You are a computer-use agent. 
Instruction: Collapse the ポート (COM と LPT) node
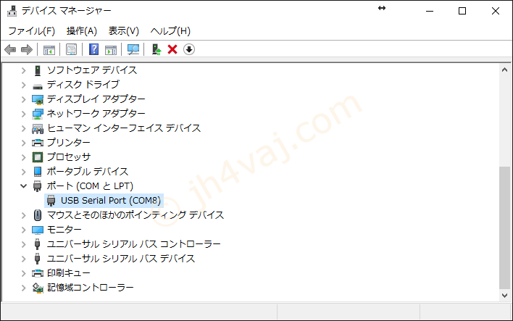click(x=24, y=186)
